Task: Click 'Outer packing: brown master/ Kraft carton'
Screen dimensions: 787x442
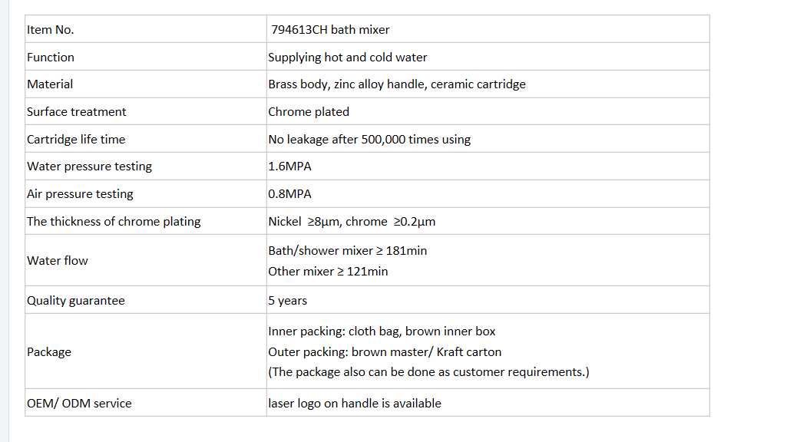Action: (385, 352)
